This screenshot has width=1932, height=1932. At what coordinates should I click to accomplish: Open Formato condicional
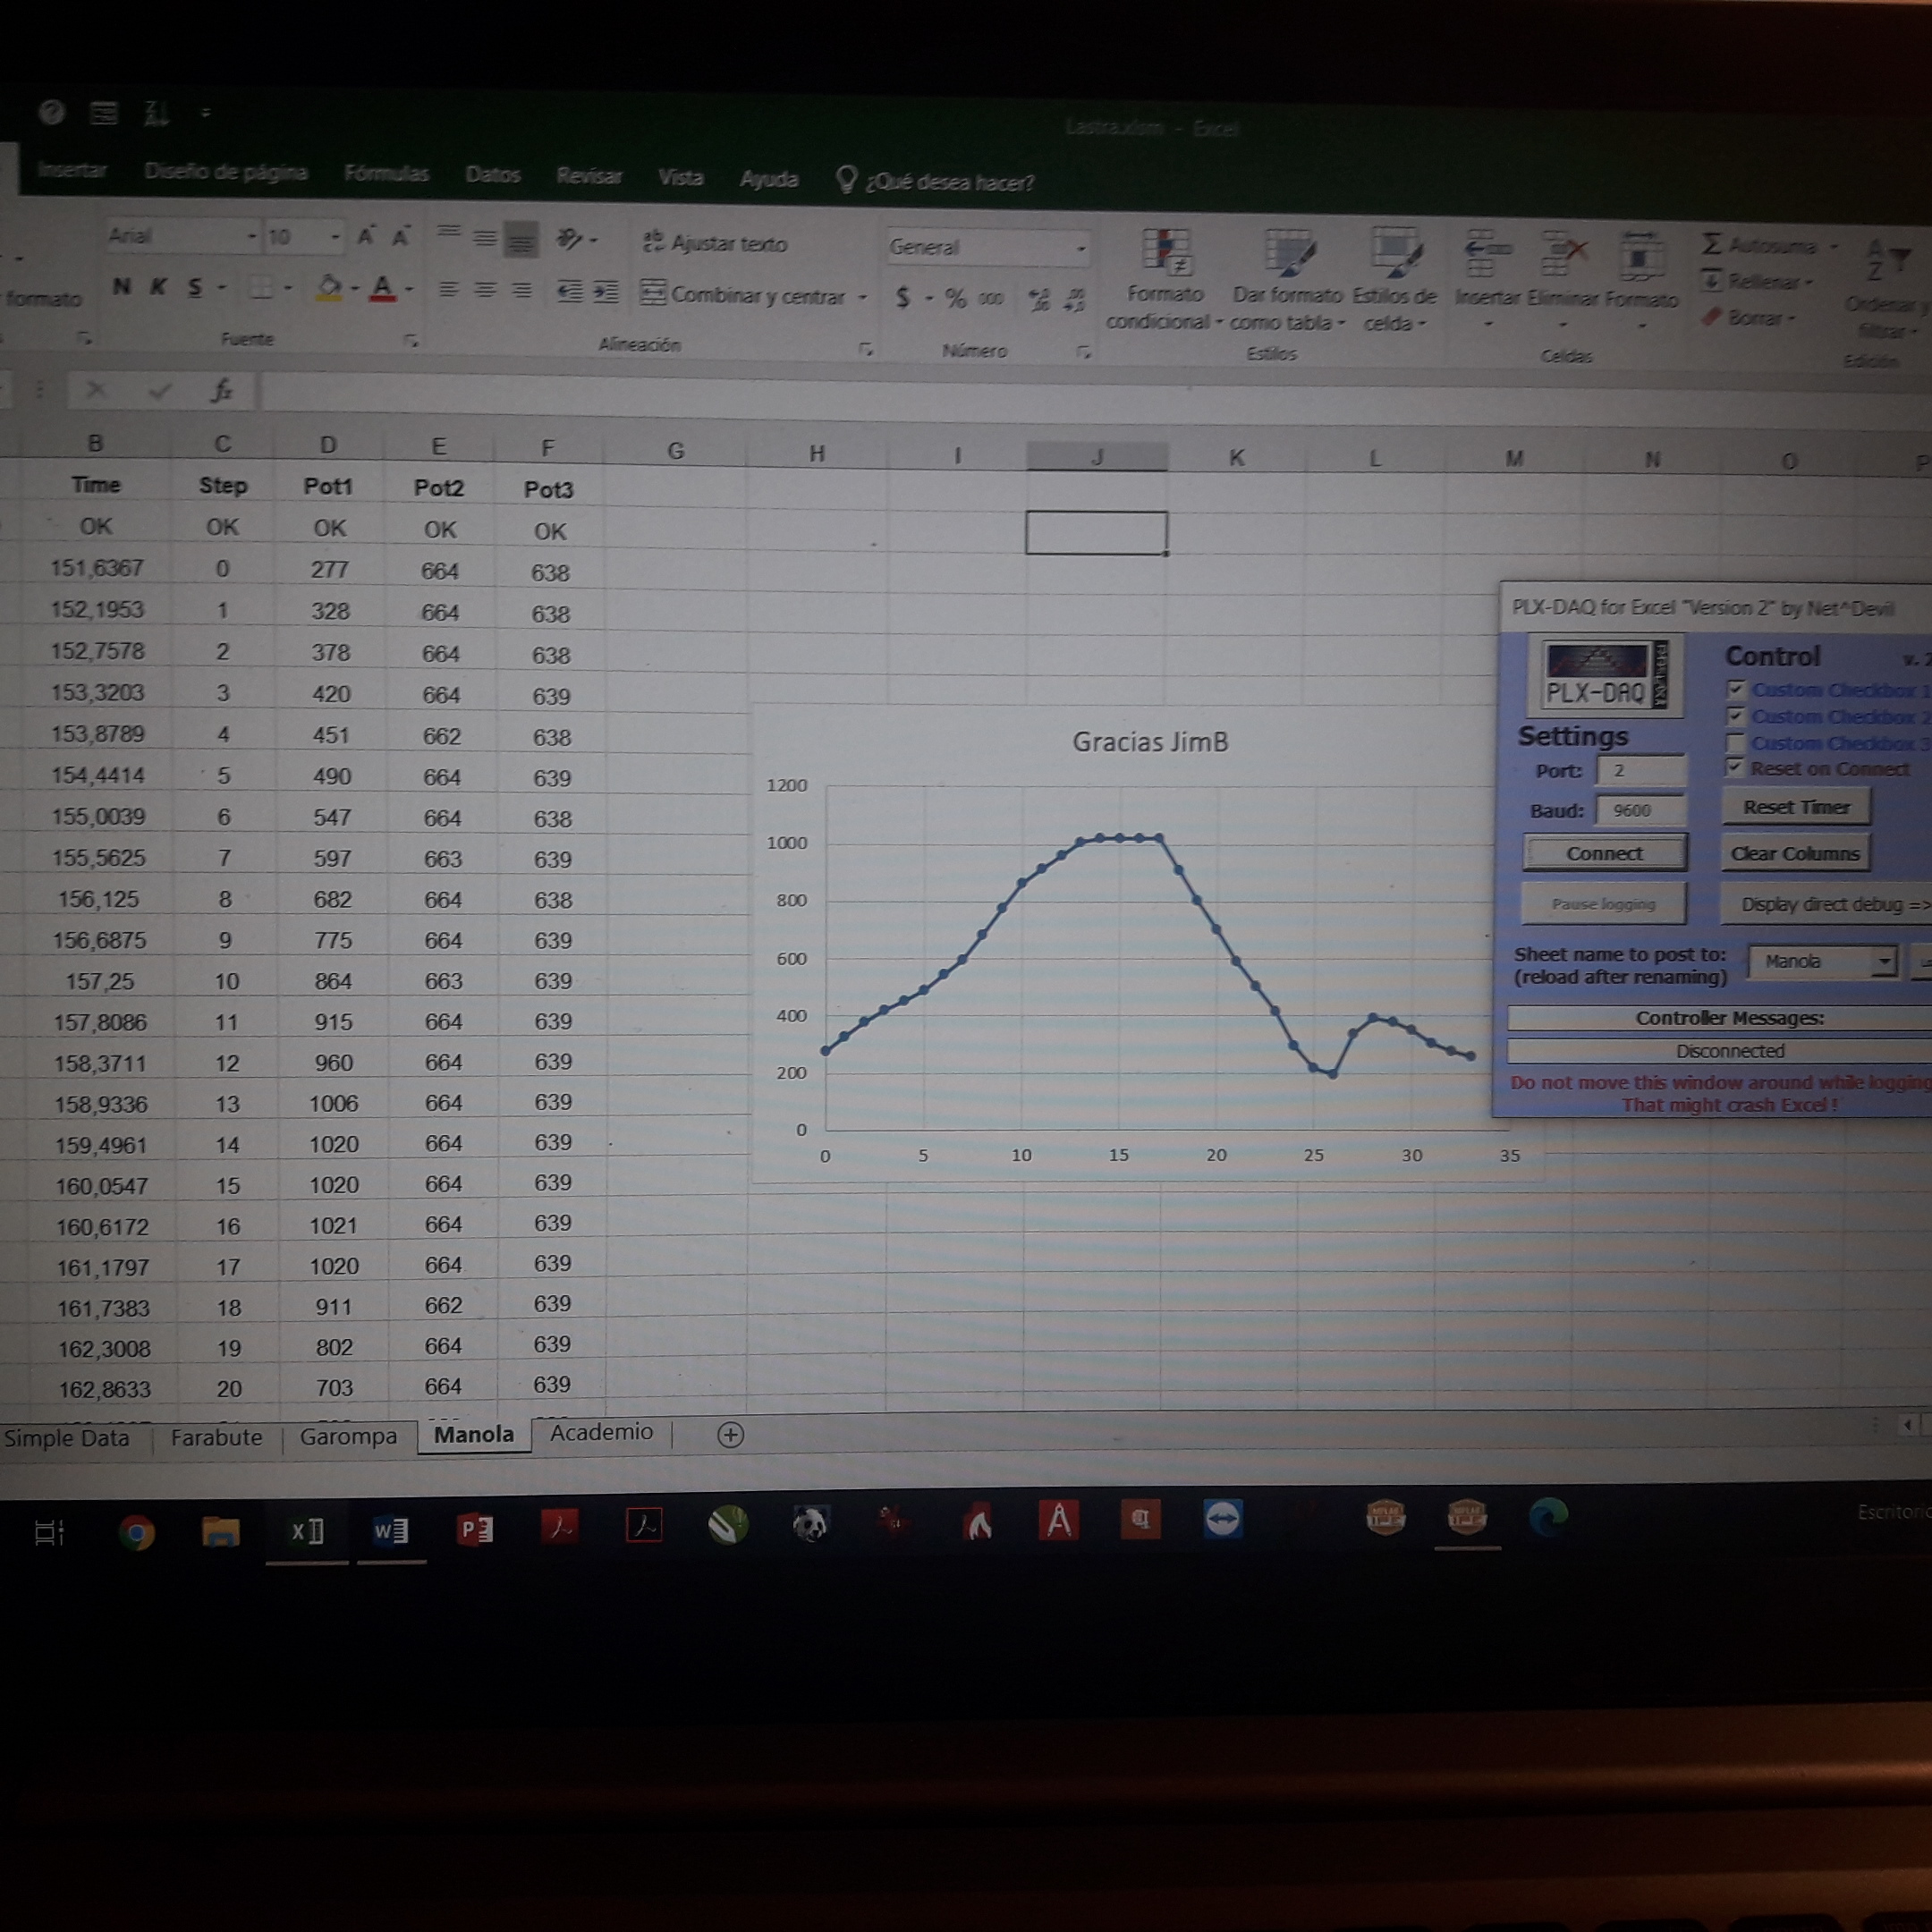pyautogui.click(x=1164, y=279)
